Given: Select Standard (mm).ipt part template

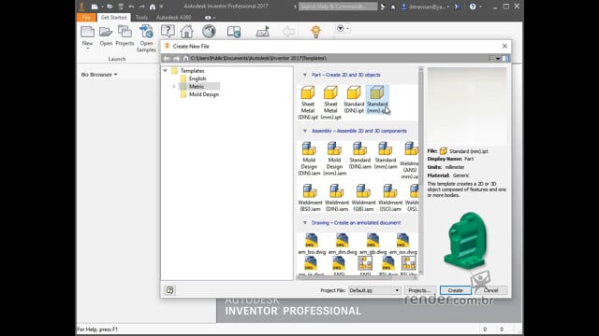Looking at the screenshot, I should 377,100.
